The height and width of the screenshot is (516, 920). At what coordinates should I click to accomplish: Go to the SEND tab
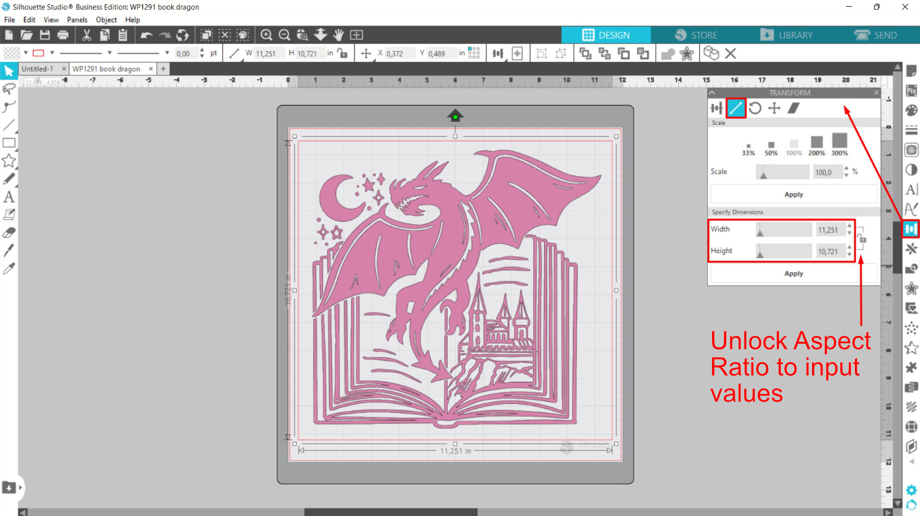pyautogui.click(x=876, y=35)
